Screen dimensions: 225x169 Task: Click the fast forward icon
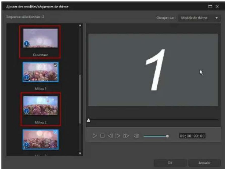click(x=126, y=136)
